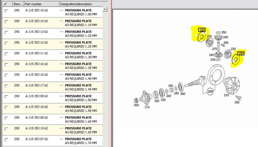Click the checkmark column header
The image size is (258, 147).
click(6, 4)
